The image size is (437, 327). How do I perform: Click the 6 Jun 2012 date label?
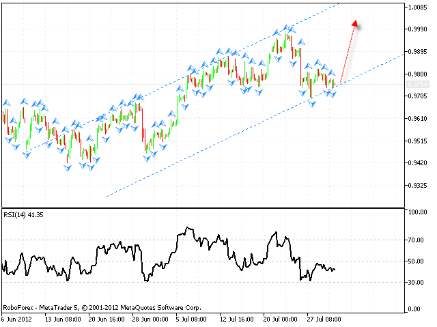pos(16,319)
